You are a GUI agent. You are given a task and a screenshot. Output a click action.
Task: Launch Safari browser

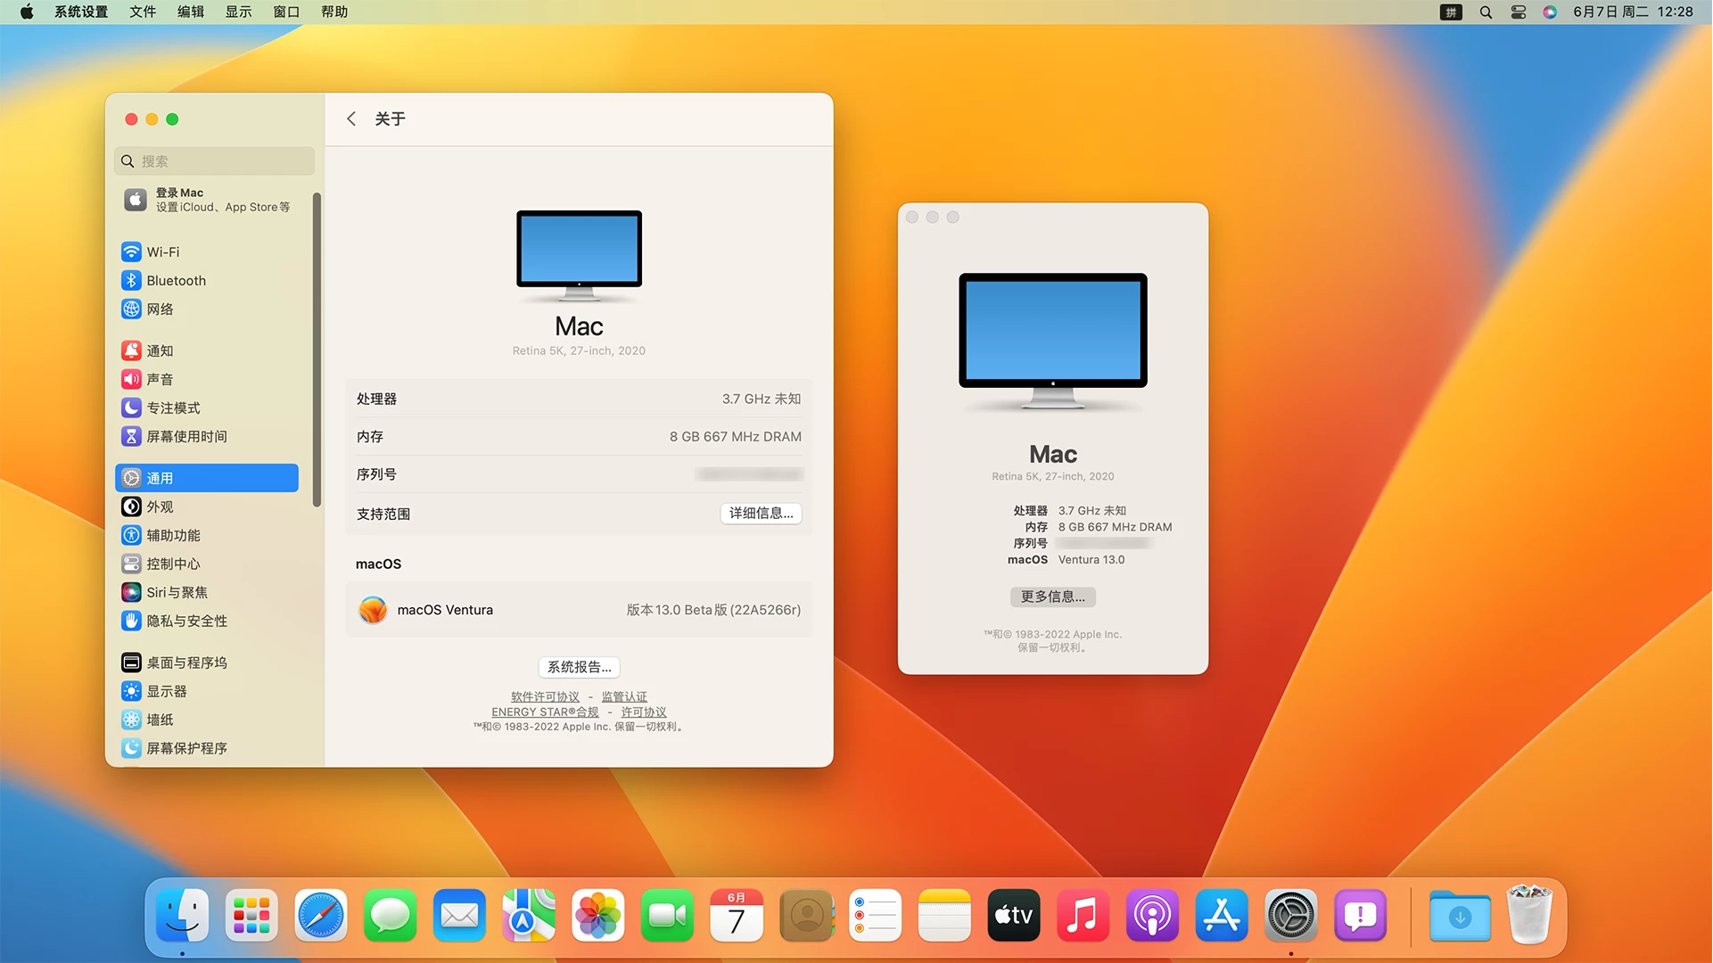[319, 915]
